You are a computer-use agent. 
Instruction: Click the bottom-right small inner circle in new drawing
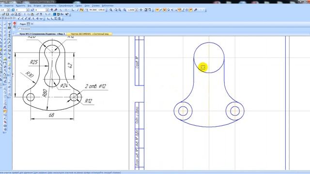pyautogui.click(x=235, y=111)
